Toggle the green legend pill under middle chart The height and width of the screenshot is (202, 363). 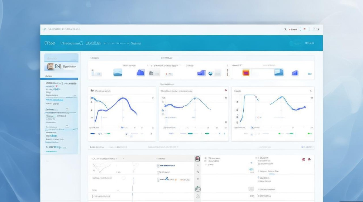coord(207,134)
